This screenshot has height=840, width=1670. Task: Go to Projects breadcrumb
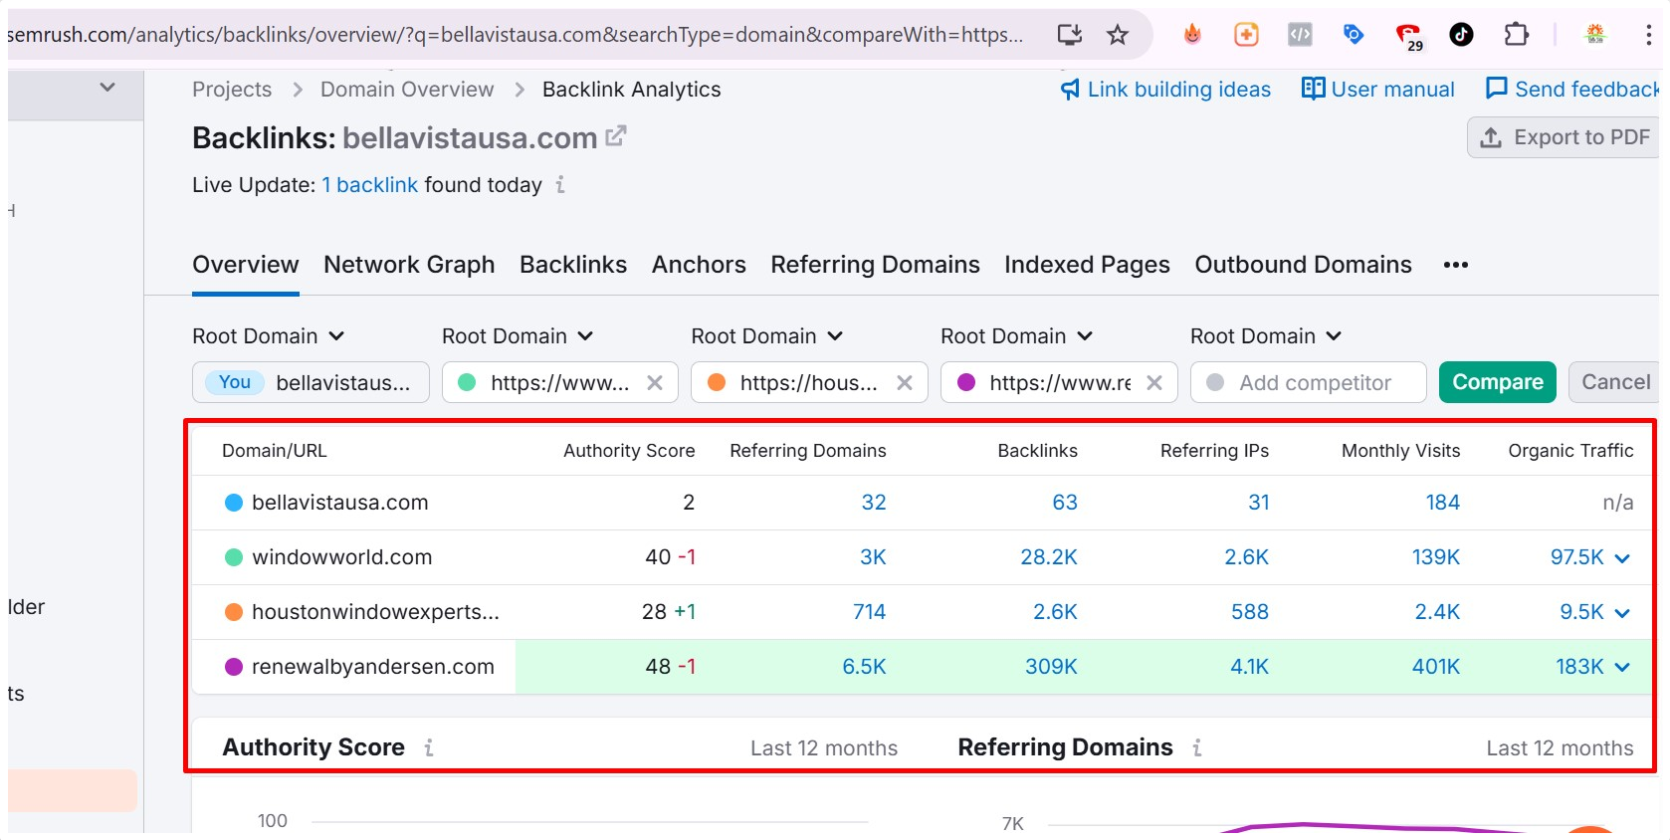232,90
